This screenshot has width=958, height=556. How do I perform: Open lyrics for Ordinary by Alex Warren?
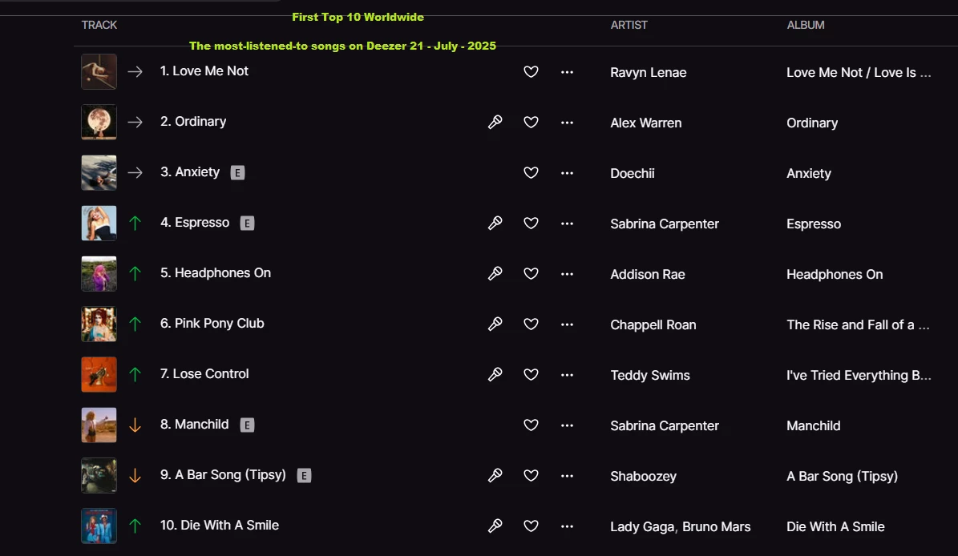tap(495, 122)
